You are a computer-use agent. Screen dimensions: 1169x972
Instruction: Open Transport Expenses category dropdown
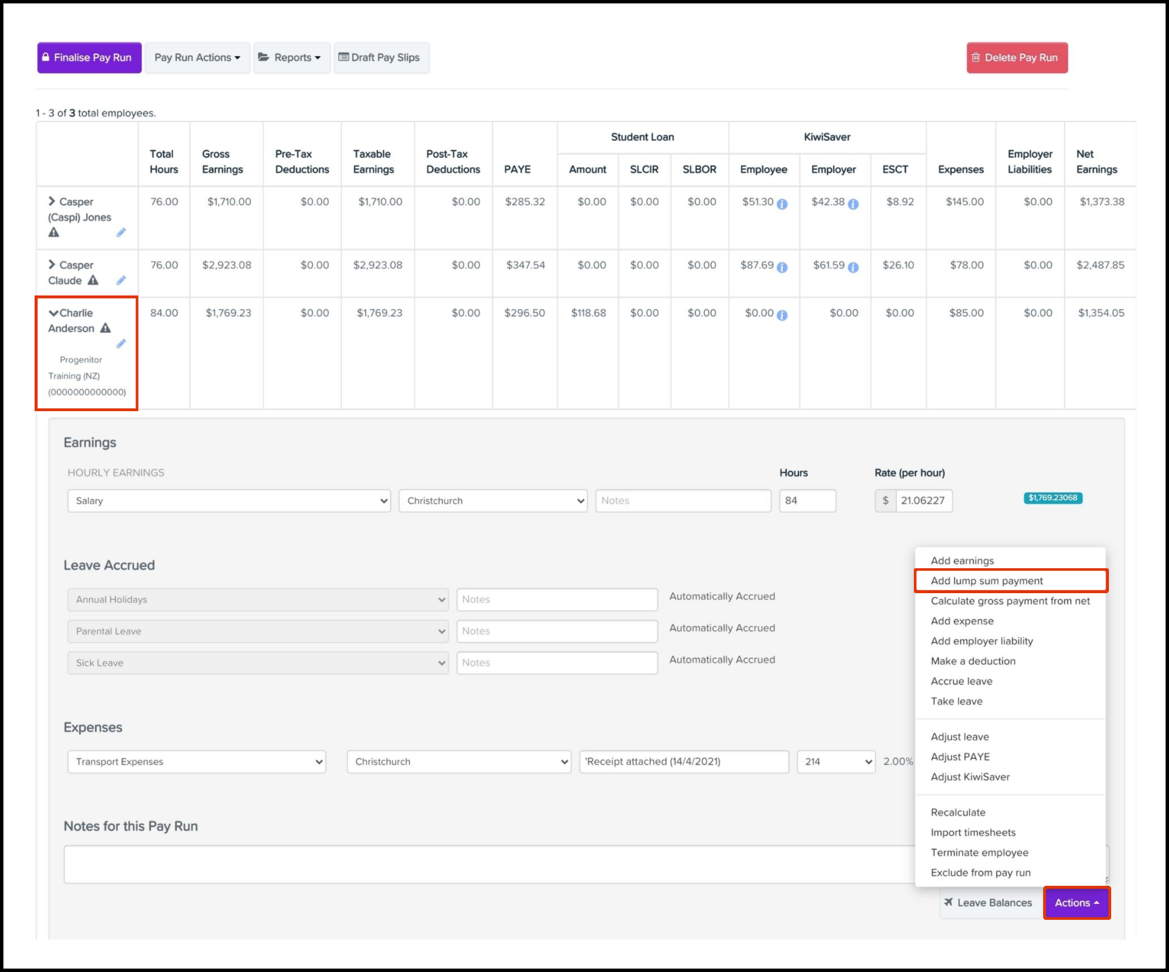(197, 762)
